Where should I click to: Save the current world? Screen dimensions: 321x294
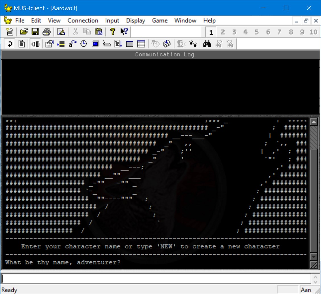pyautogui.click(x=35, y=31)
